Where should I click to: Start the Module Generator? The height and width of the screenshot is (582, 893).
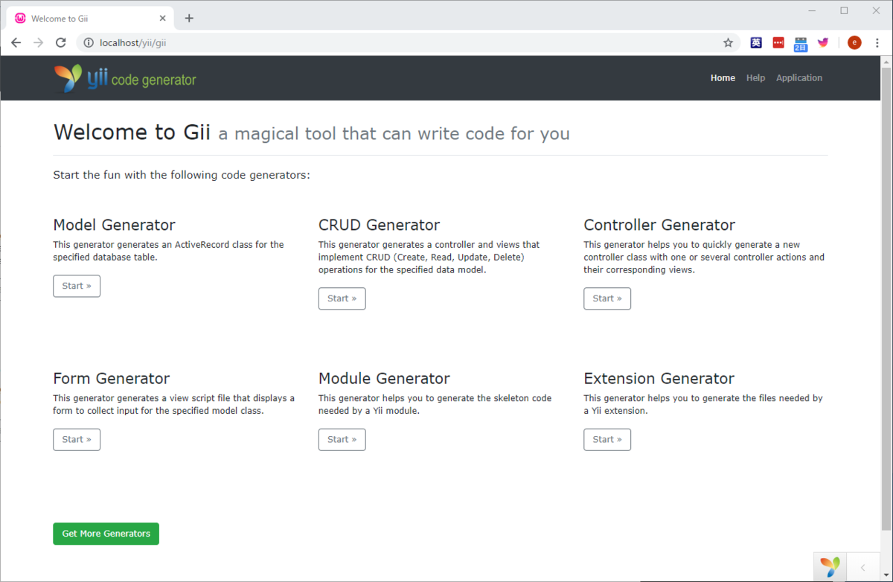(342, 439)
